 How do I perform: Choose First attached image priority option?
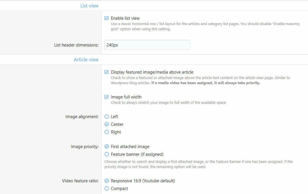click(x=107, y=147)
